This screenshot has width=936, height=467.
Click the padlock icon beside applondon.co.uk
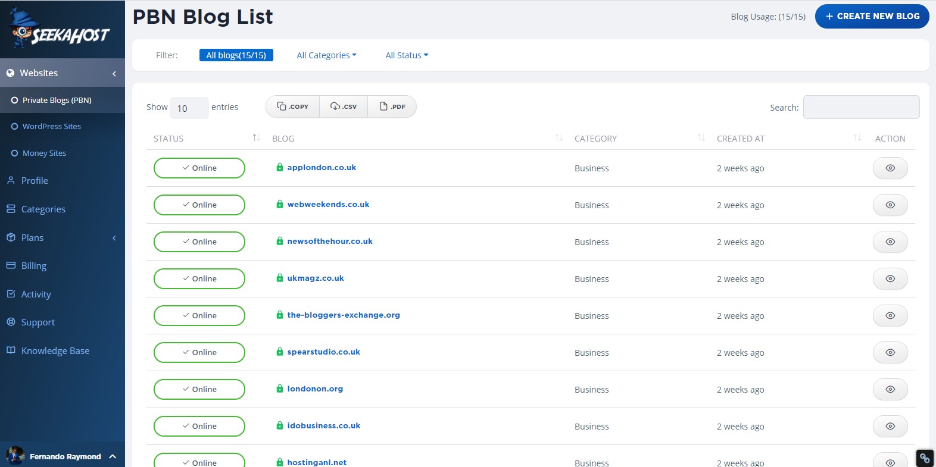(280, 167)
